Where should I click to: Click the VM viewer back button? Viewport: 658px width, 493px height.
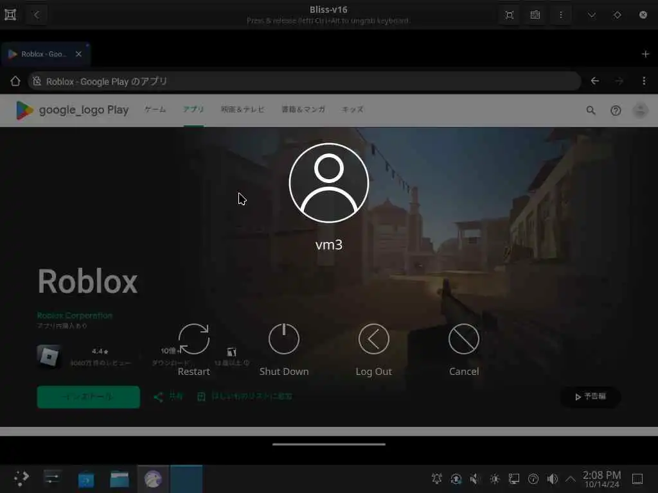[x=37, y=15]
